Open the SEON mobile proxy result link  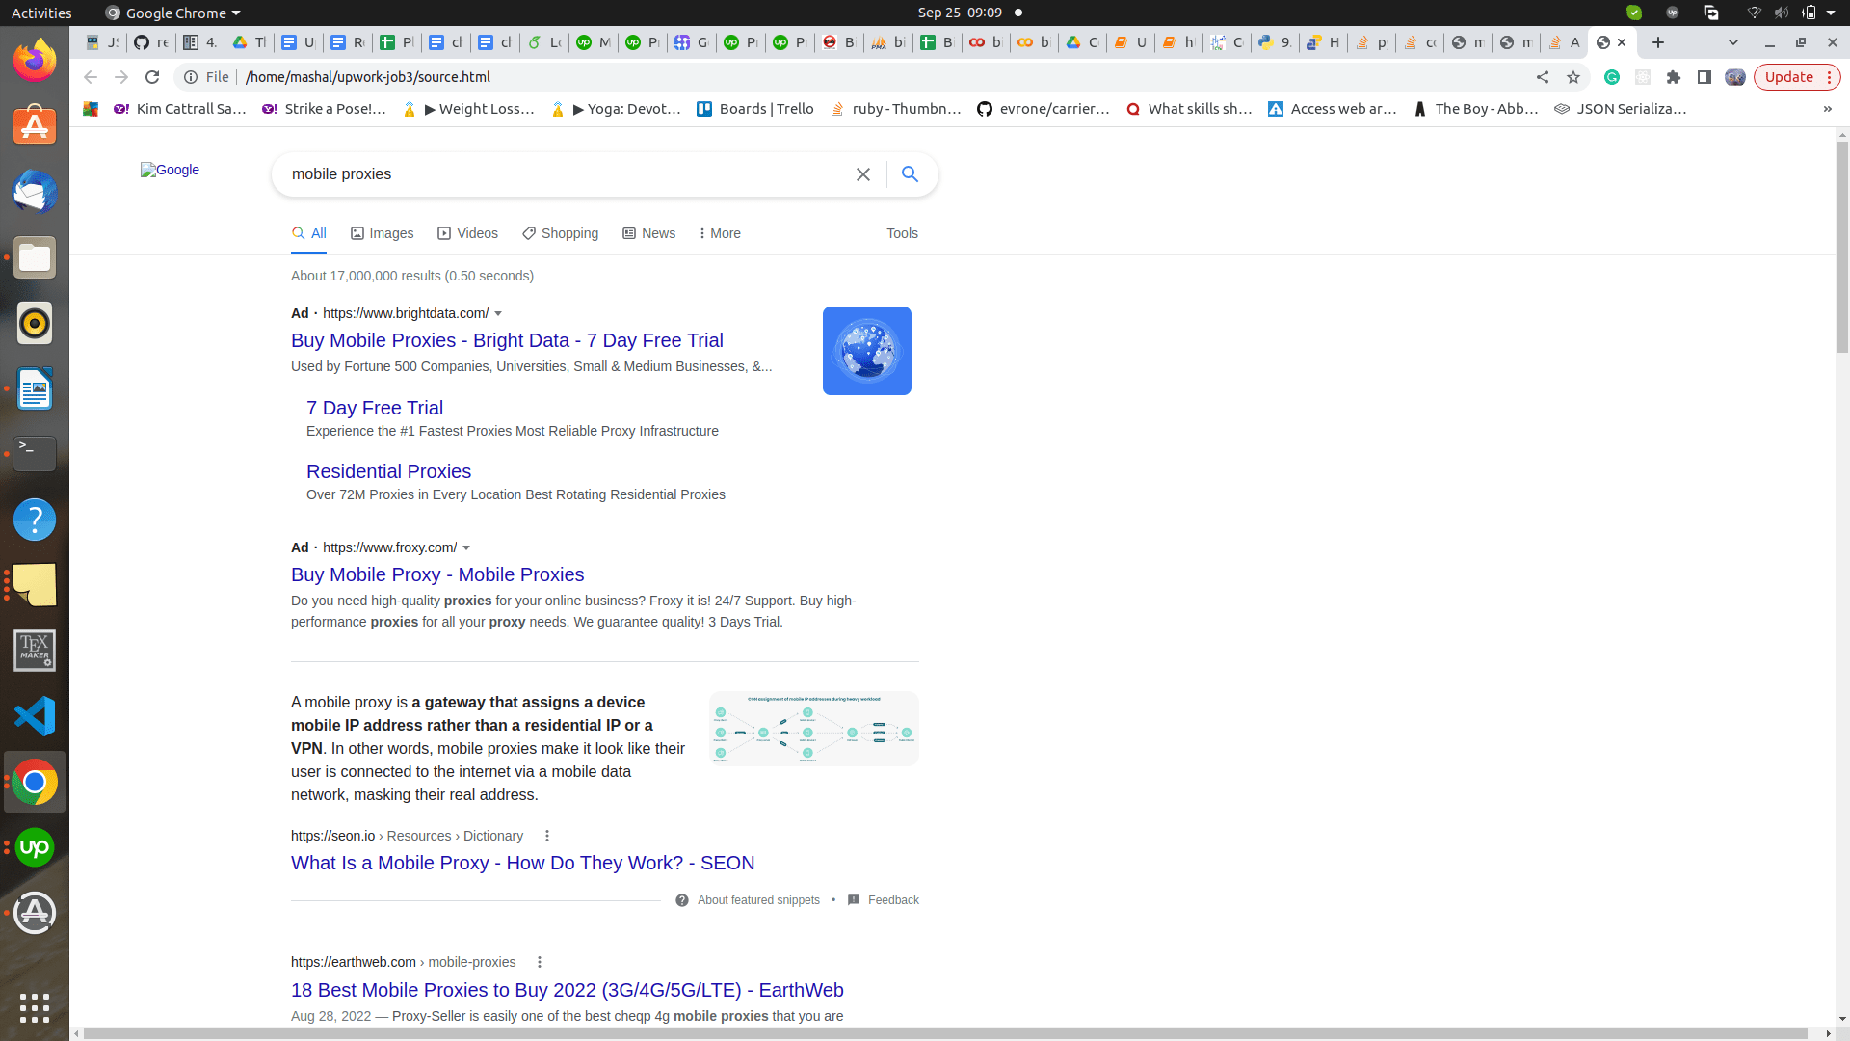click(522, 863)
